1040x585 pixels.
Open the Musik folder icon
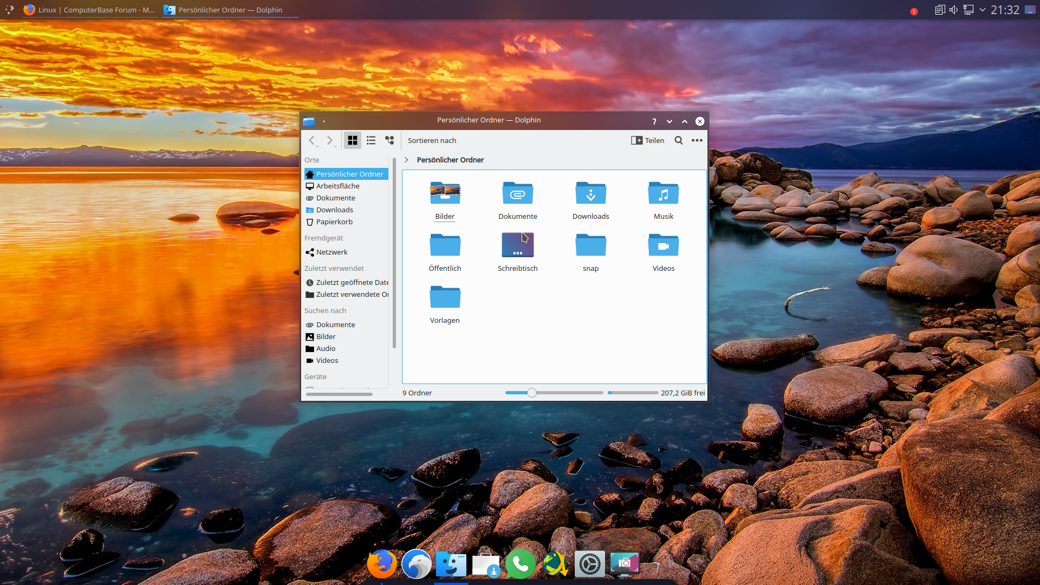point(663,193)
